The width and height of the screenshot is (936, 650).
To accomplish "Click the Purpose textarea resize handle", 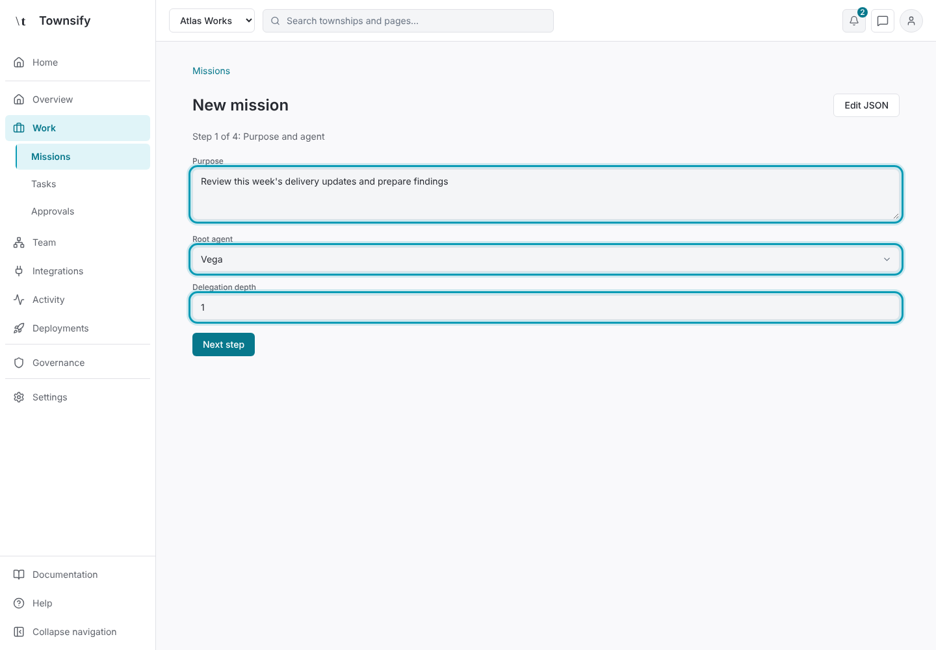I will [x=895, y=215].
